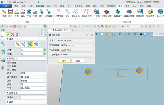Viewport: 164px width, 105px height.
Task: Open the 文件(F) menu
Action: 6,6
